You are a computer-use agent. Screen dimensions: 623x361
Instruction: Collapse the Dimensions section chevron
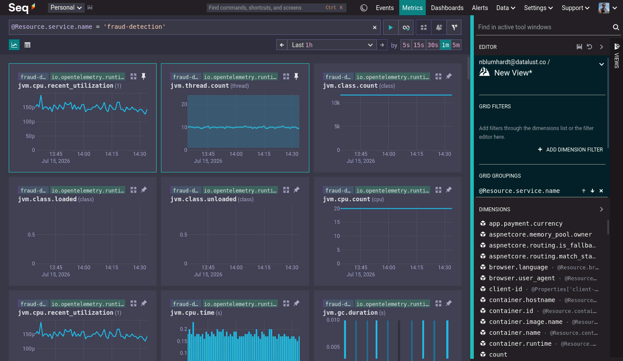coord(602,209)
